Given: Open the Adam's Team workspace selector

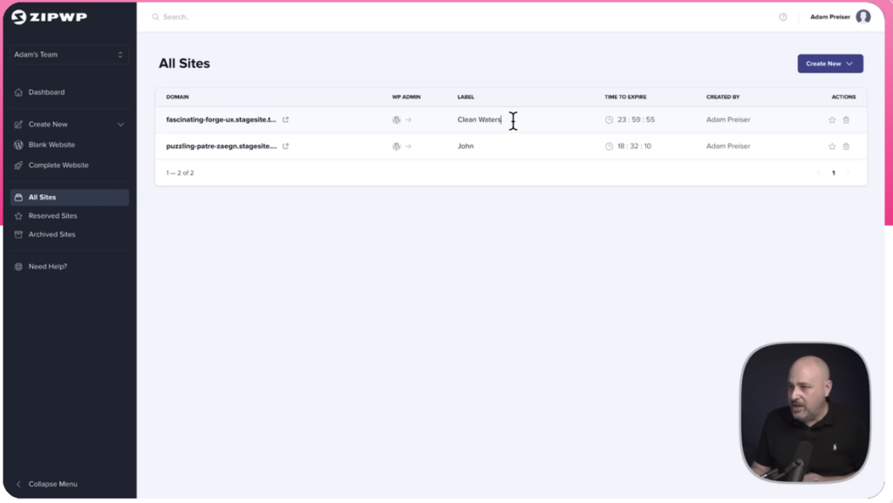Looking at the screenshot, I should [68, 54].
